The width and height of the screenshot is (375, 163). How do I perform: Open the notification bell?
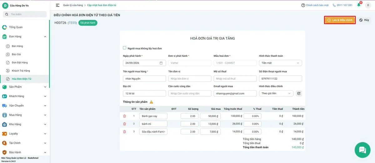pyautogui.click(x=359, y=5)
